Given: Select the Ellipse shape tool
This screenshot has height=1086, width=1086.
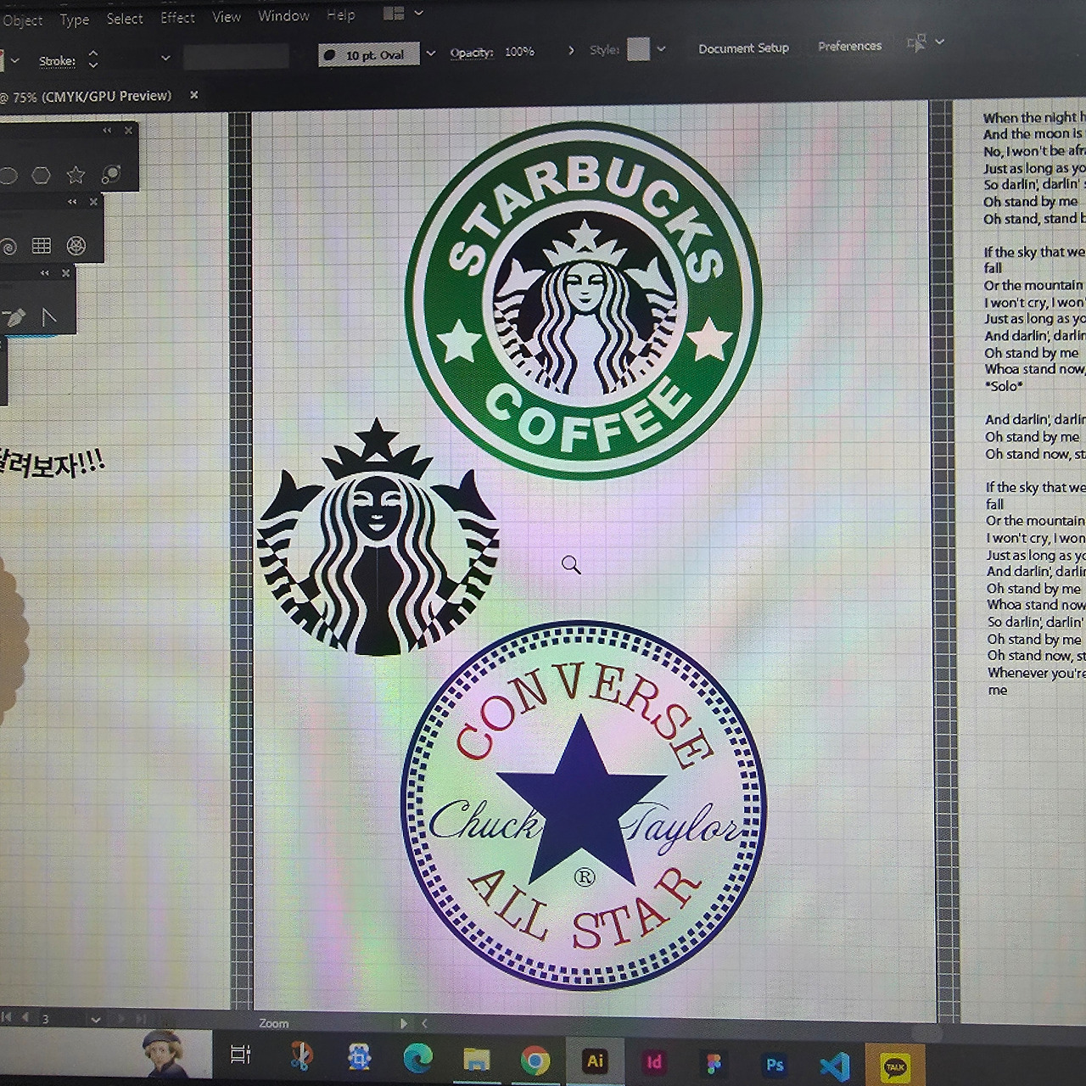Looking at the screenshot, I should pyautogui.click(x=7, y=176).
